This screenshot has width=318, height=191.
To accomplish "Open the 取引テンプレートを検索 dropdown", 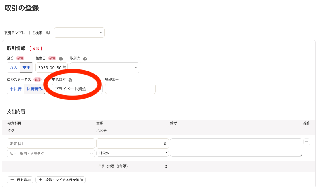I will click(79, 33).
